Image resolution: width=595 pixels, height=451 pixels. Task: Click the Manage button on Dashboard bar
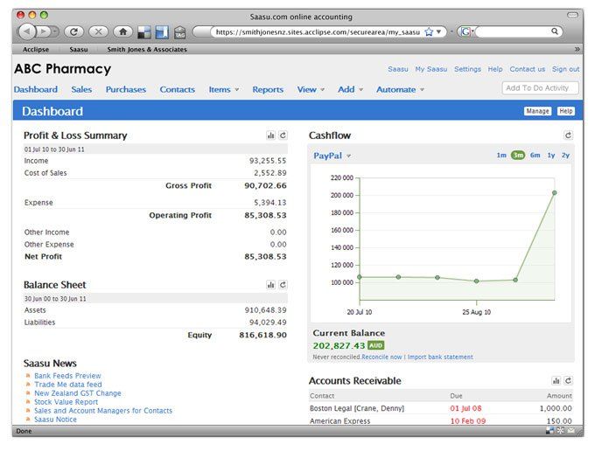[537, 111]
